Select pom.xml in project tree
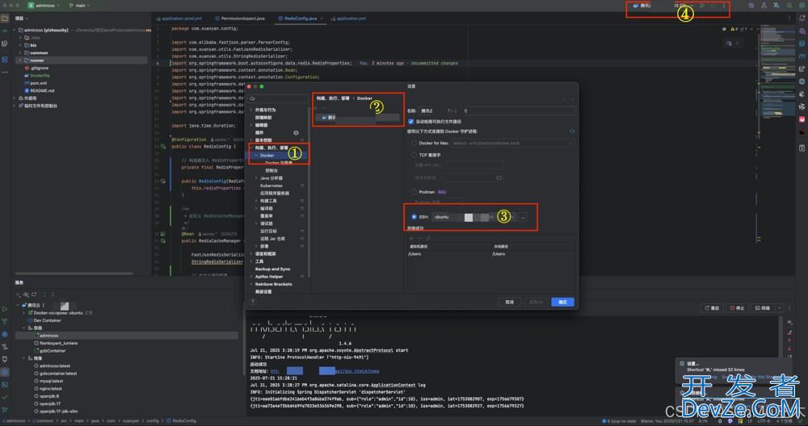Screen dimensions: 808x426 coord(38,83)
